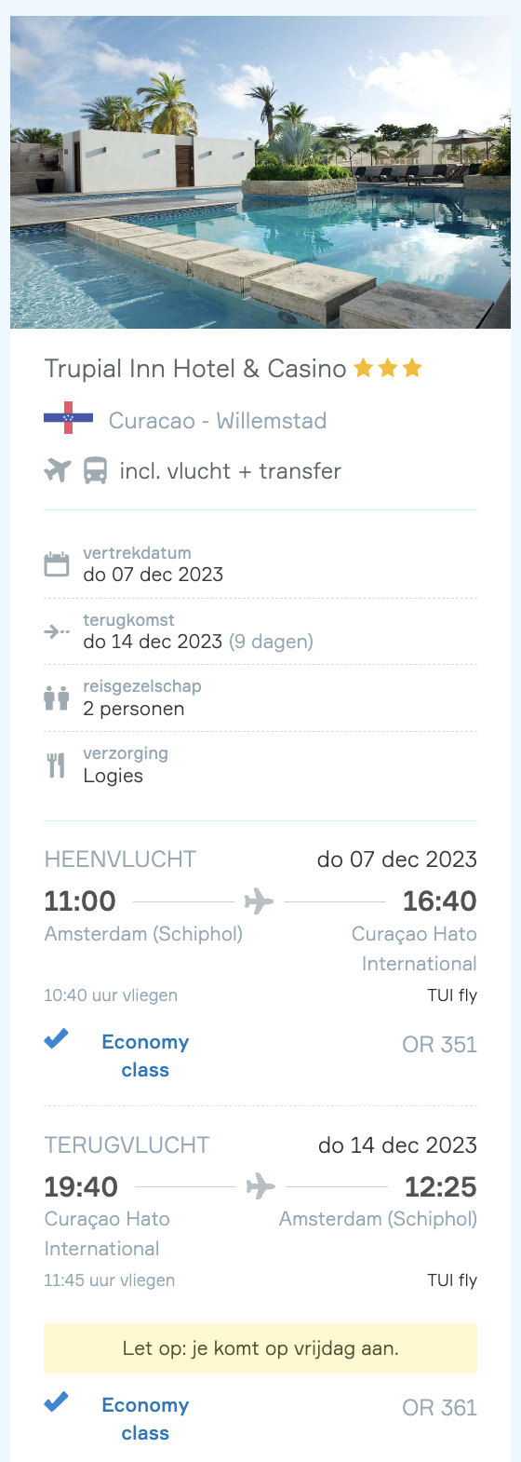
Task: Click the bus transfer icon
Action: coord(95,470)
